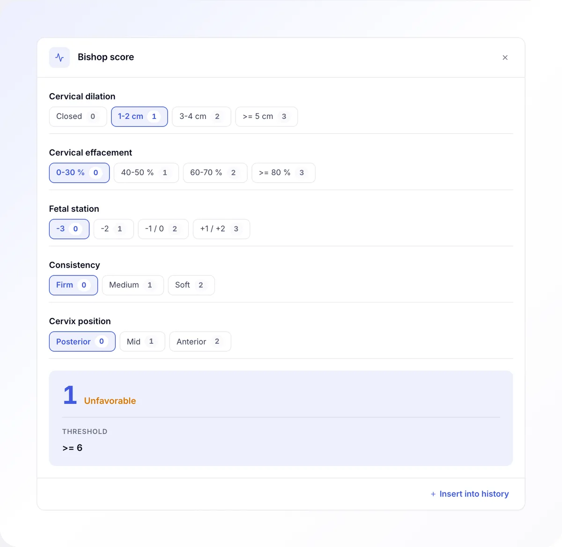This screenshot has width=562, height=547.
Task: Click the Bishop score pulse icon
Action: coord(59,58)
